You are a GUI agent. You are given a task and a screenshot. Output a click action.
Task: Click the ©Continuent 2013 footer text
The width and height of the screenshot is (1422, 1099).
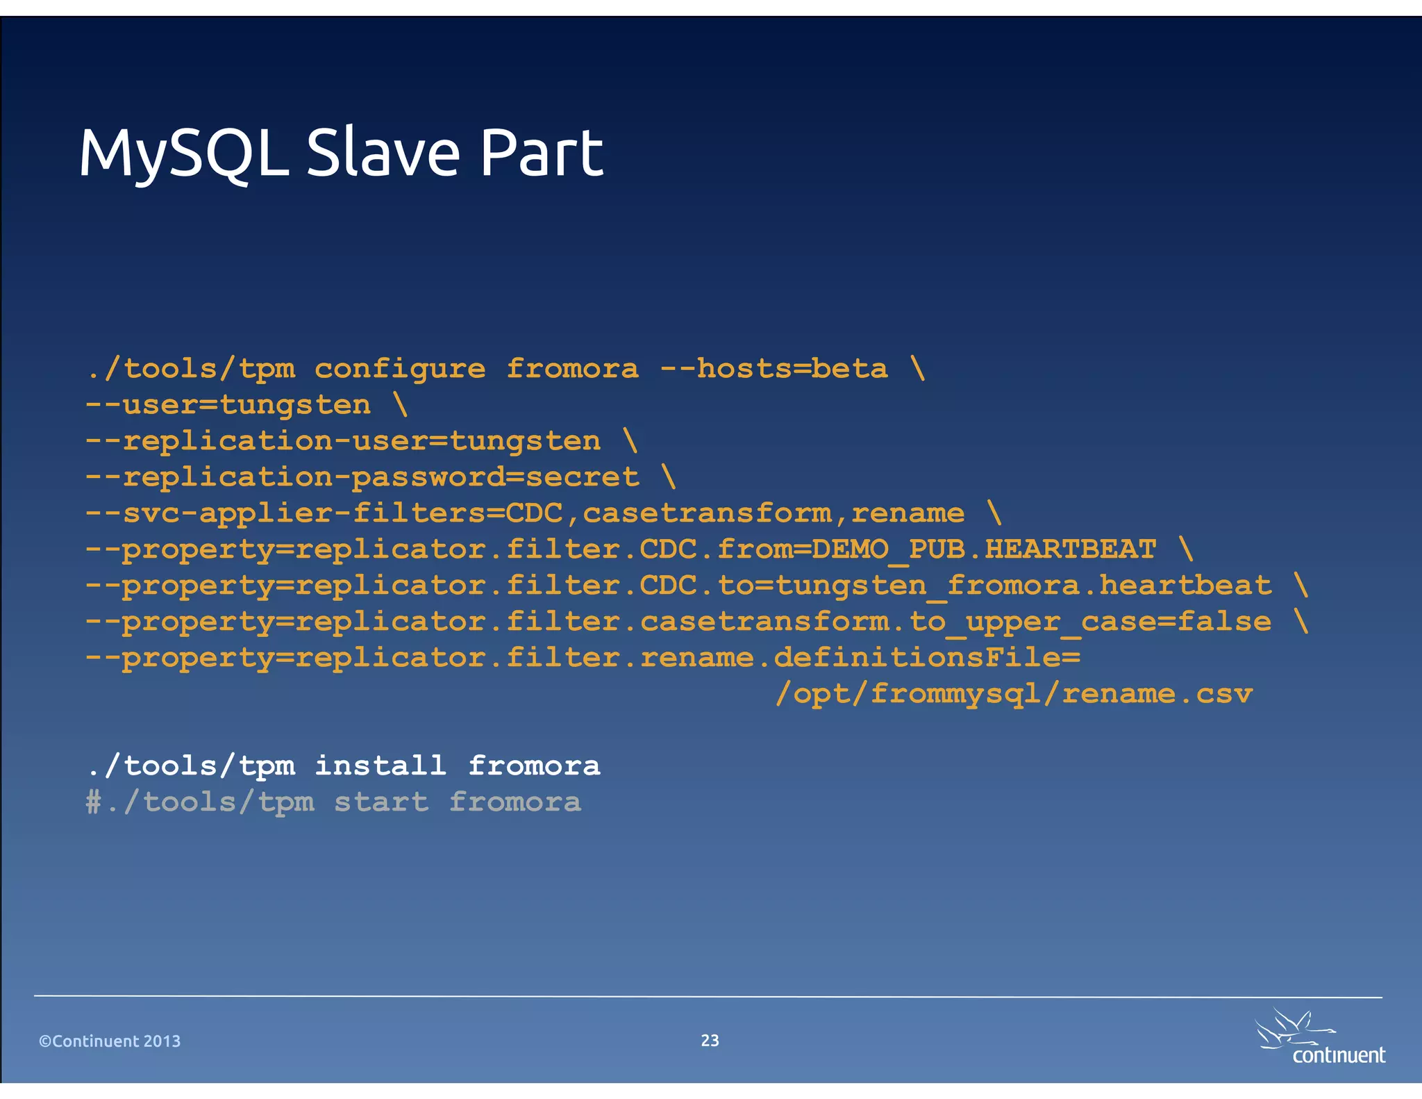[110, 1041]
